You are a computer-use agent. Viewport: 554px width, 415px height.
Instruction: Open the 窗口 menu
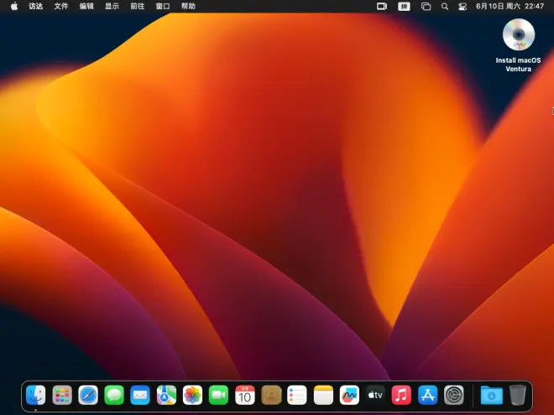(x=163, y=6)
